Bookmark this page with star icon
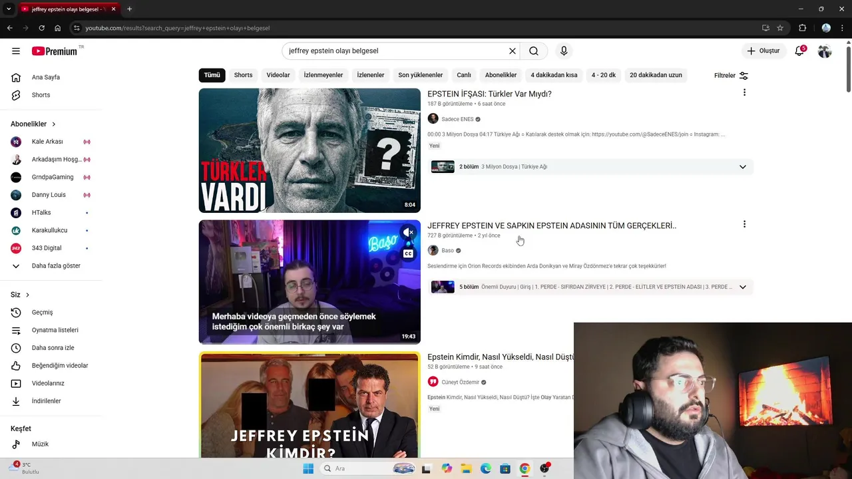Viewport: 852px width, 479px height. (780, 28)
